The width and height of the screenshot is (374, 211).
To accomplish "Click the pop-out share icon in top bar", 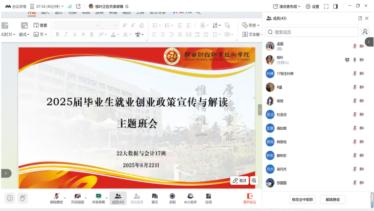I will pos(78,6).
